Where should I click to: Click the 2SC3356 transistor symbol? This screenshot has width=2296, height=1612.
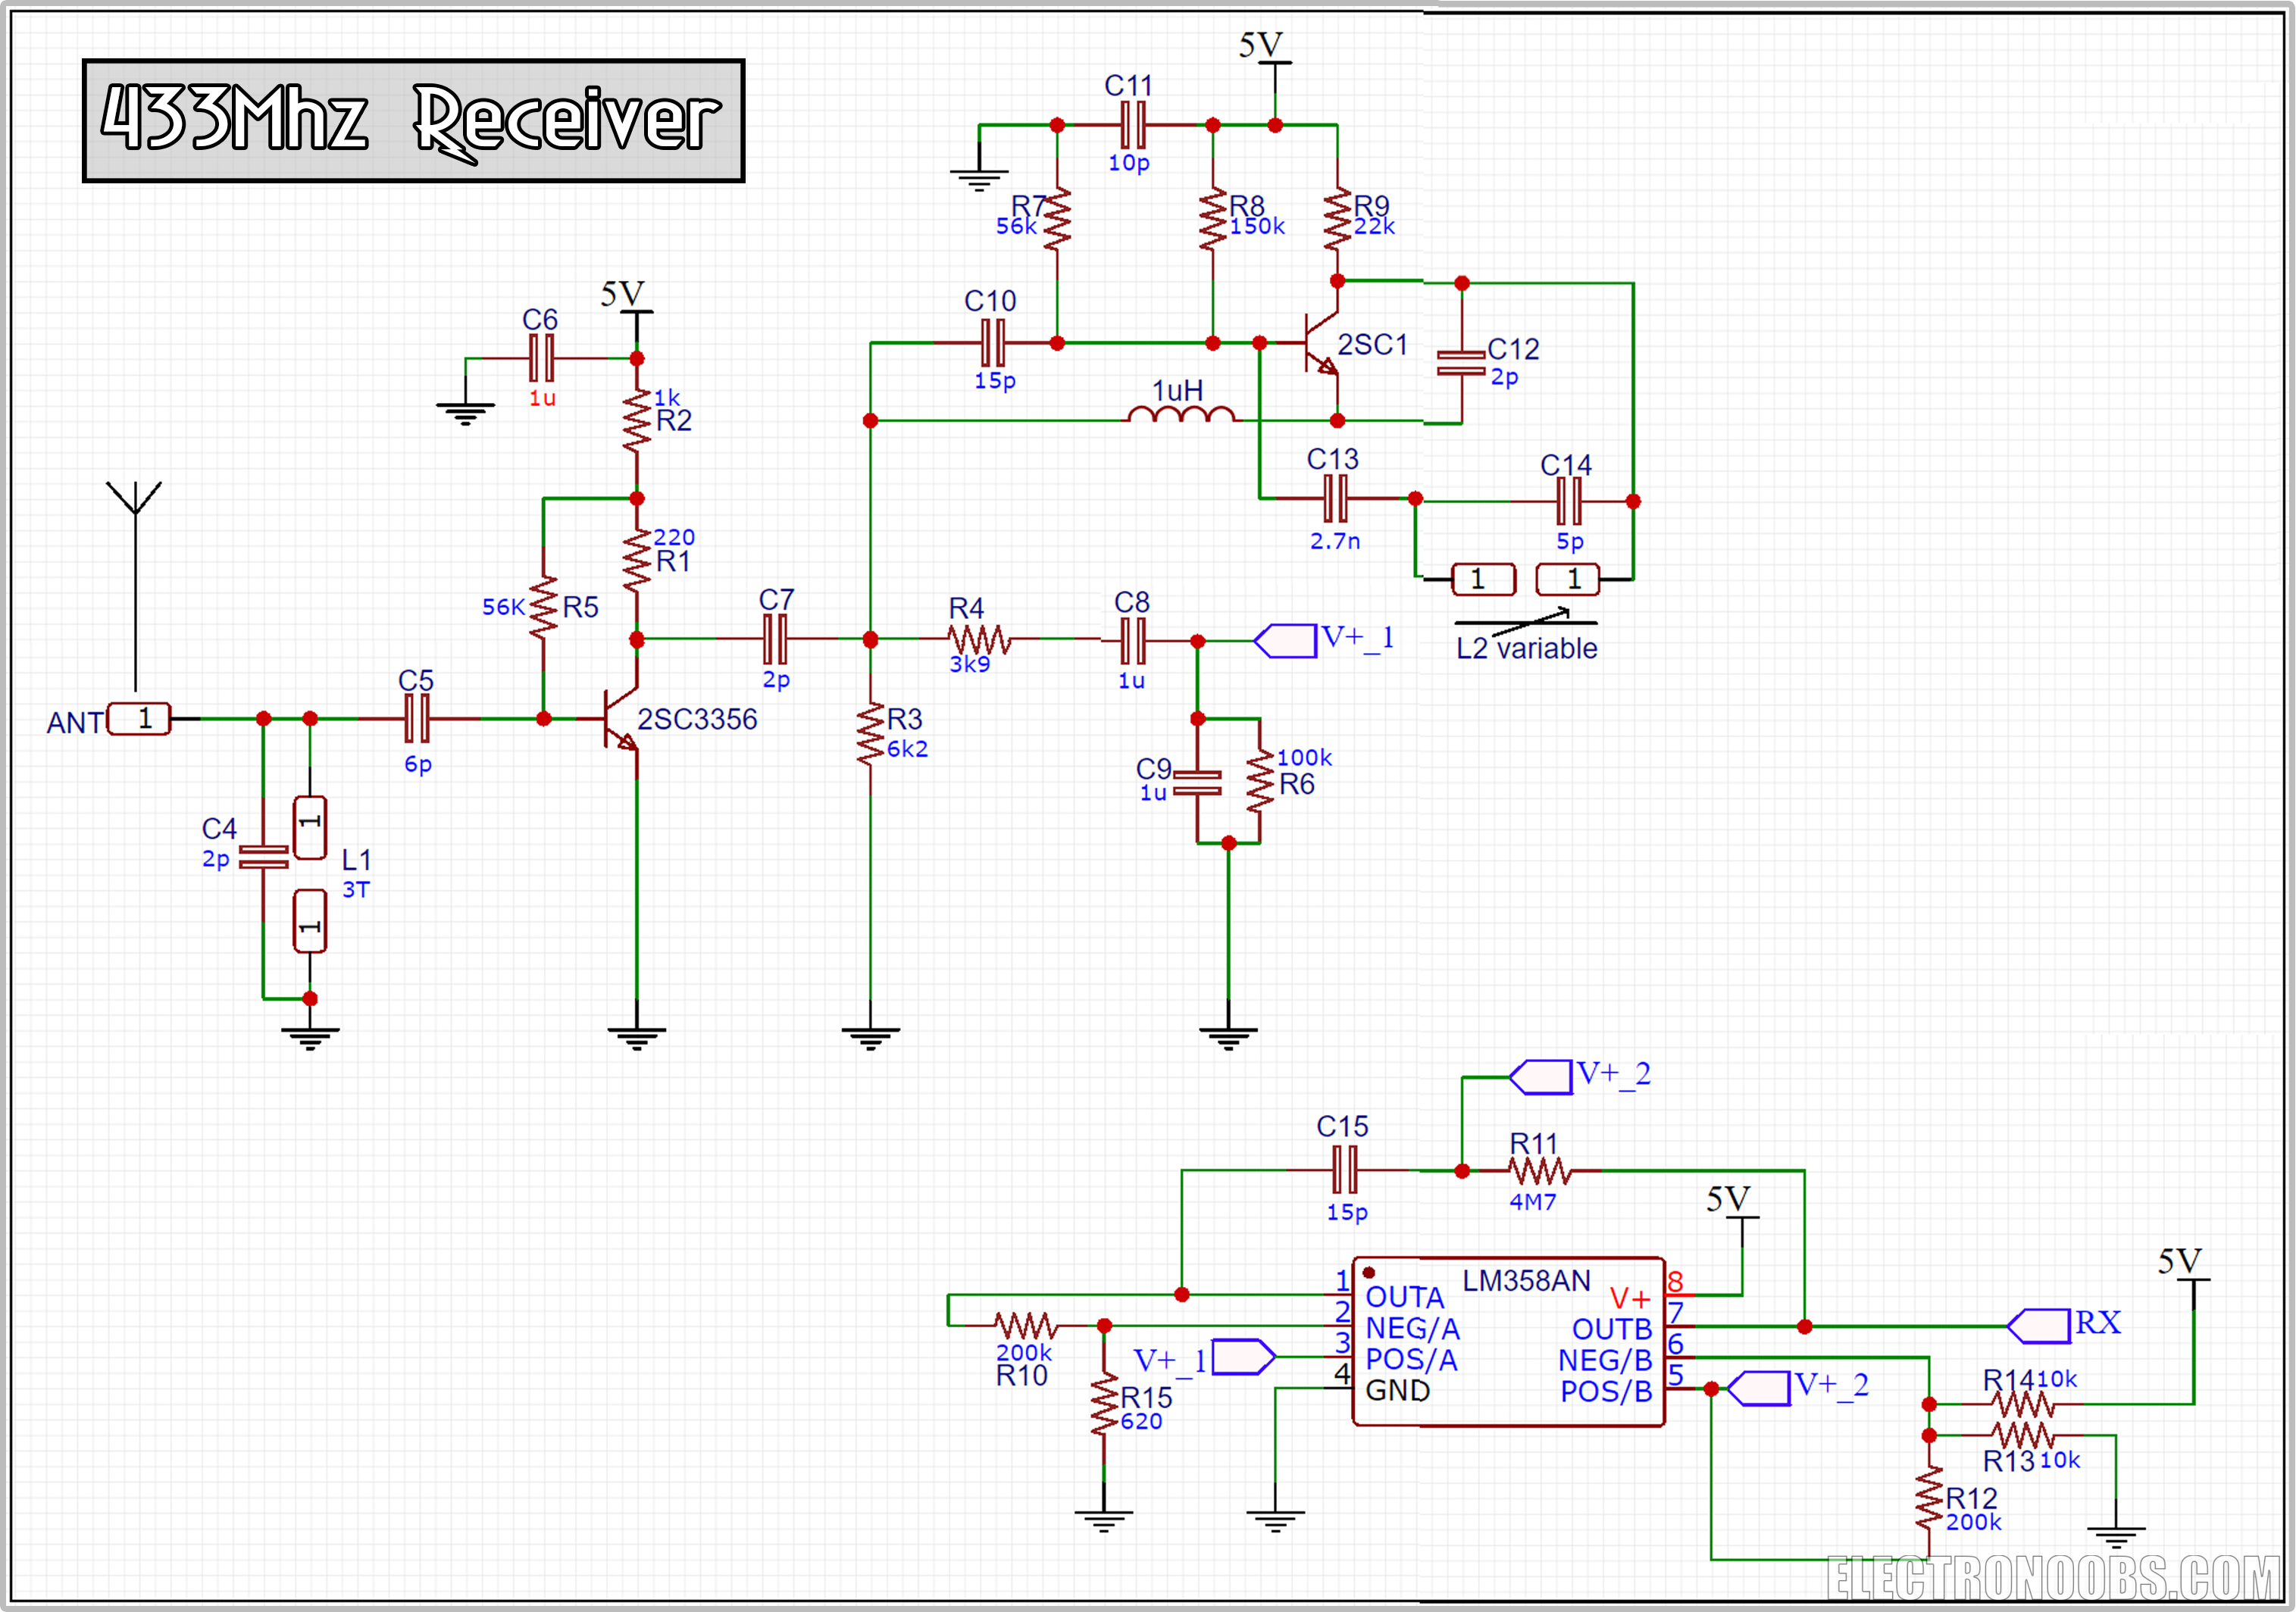[620, 719]
